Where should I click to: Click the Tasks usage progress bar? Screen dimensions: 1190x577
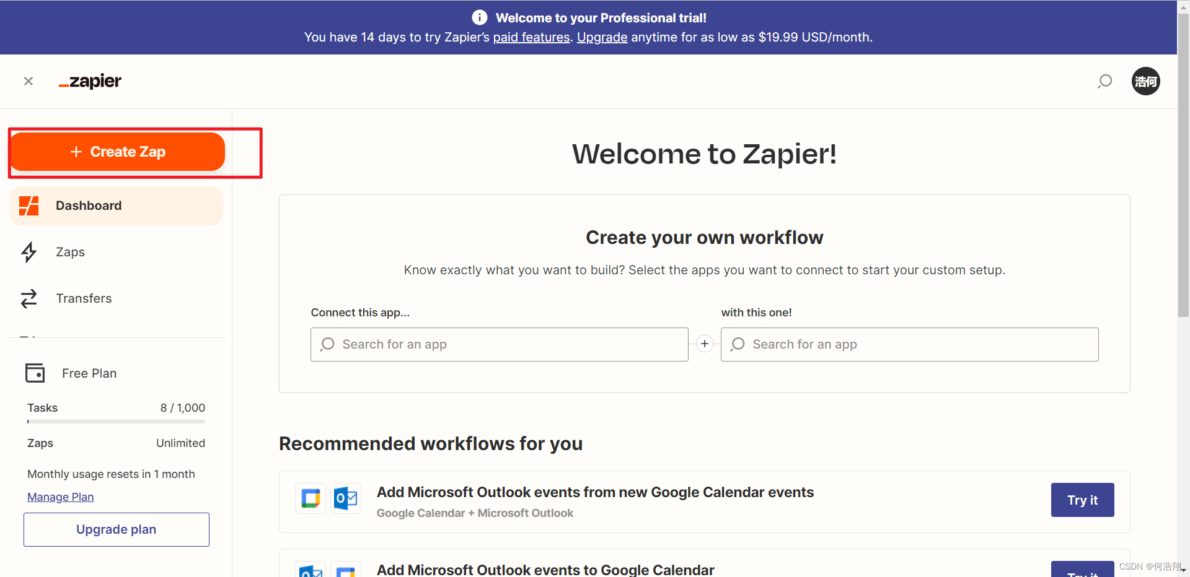pyautogui.click(x=116, y=422)
